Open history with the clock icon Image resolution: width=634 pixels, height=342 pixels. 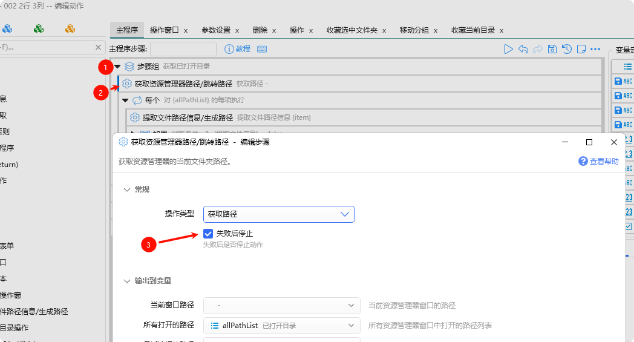[x=566, y=49]
